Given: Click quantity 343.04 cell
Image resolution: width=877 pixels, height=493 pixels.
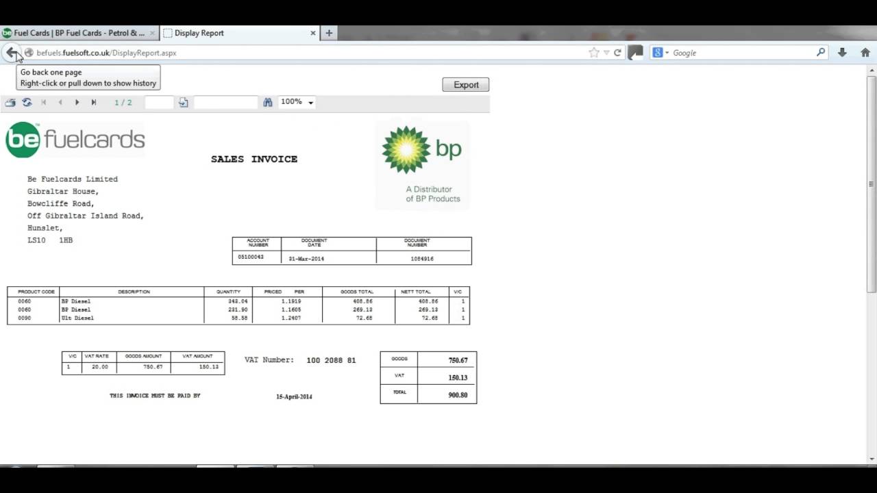Looking at the screenshot, I should coord(238,301).
